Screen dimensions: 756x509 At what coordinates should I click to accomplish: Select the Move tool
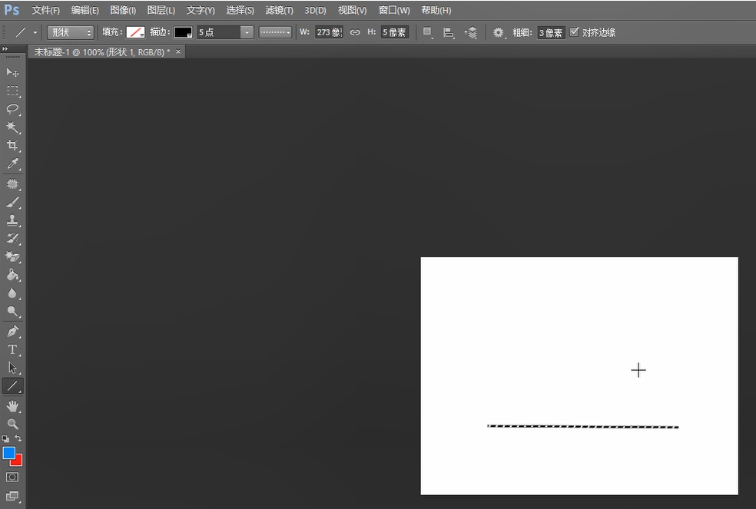(x=12, y=72)
